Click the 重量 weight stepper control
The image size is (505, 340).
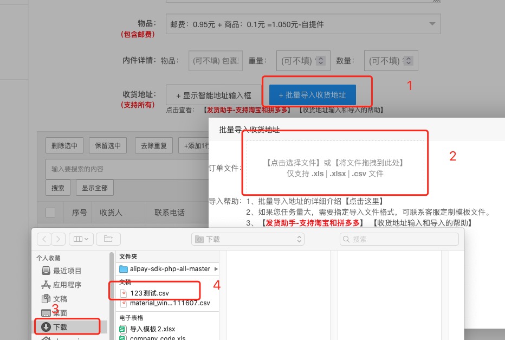[x=320, y=61]
